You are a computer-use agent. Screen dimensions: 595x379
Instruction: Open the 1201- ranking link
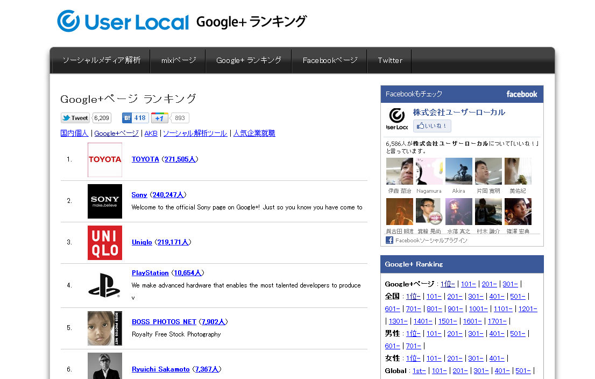pyautogui.click(x=528, y=309)
